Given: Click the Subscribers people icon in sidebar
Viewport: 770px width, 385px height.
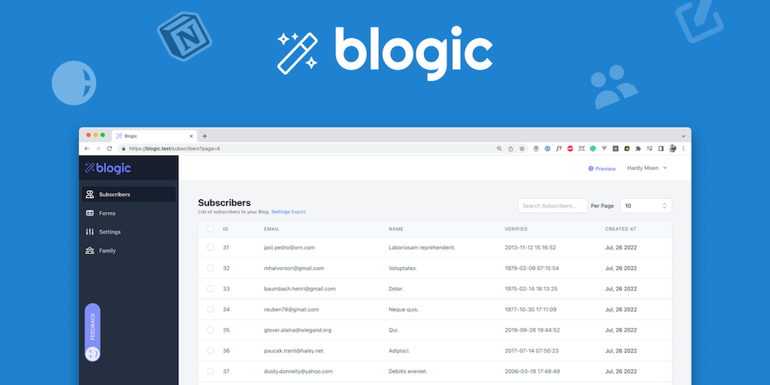Looking at the screenshot, I should 90,195.
